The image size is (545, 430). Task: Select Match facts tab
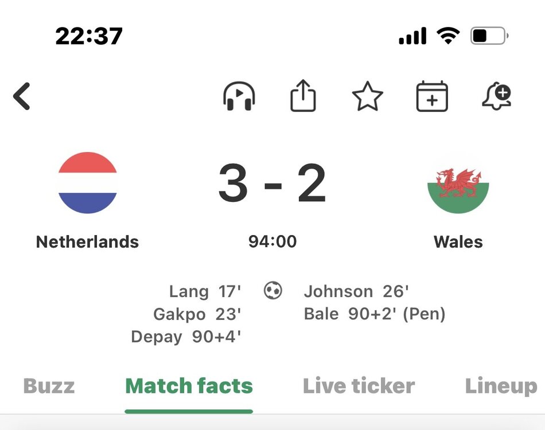(x=189, y=386)
